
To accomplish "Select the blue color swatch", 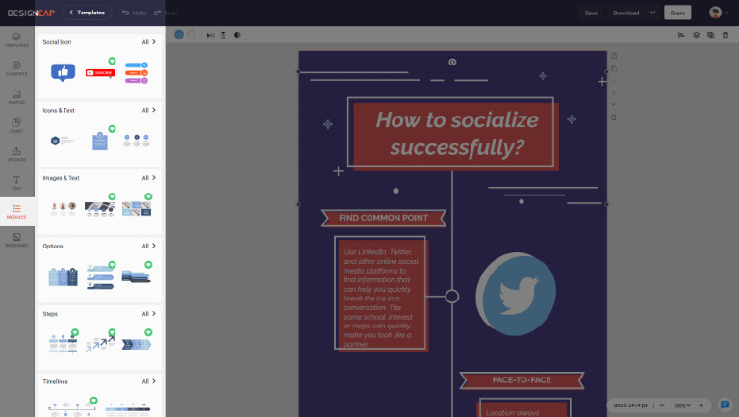I will [x=179, y=35].
